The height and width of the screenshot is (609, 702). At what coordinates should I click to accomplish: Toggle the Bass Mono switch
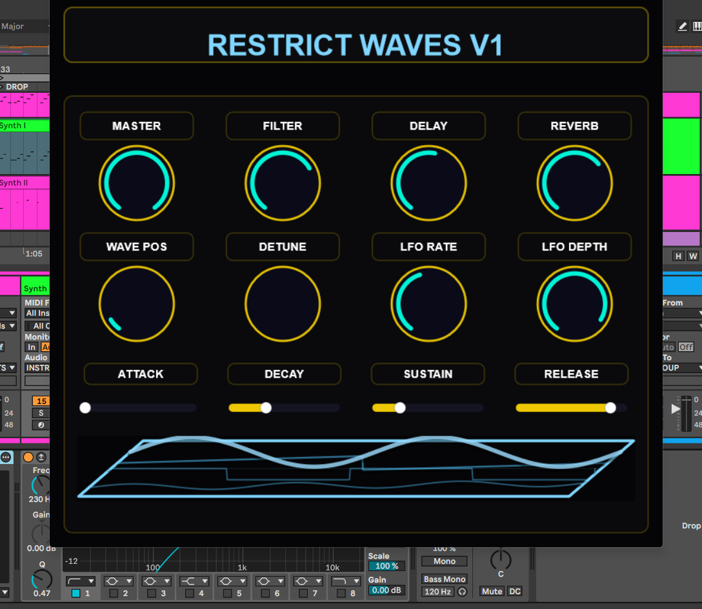coord(445,579)
